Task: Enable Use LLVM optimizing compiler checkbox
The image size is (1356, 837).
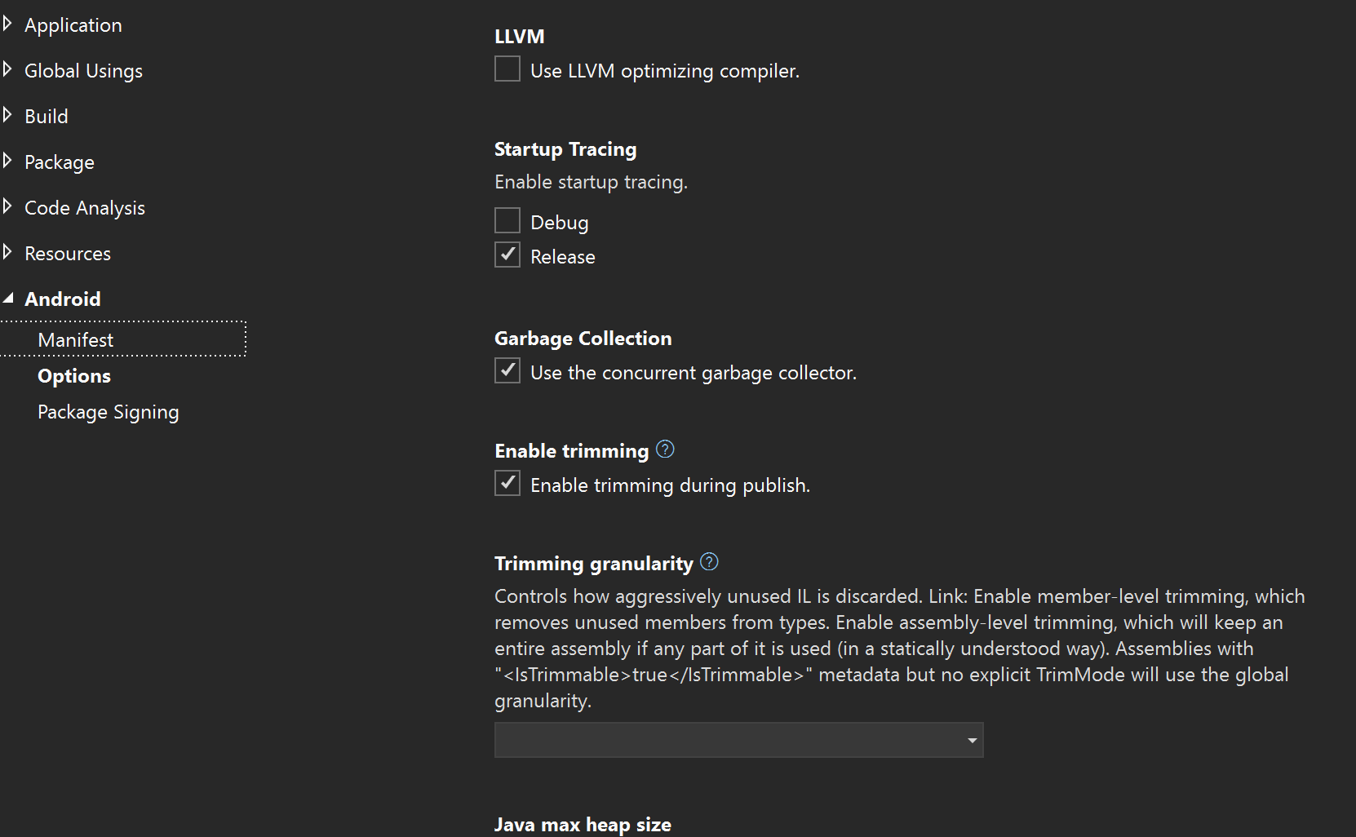Action: [x=507, y=69]
